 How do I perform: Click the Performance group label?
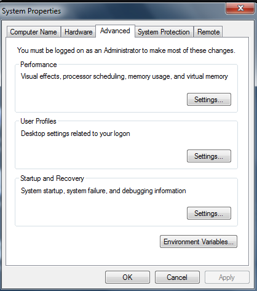(39, 65)
